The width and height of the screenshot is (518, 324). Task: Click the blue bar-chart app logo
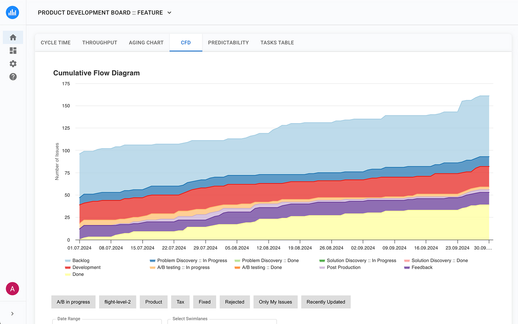point(13,13)
